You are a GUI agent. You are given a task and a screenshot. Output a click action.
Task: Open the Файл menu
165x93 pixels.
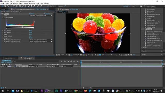[2, 4]
